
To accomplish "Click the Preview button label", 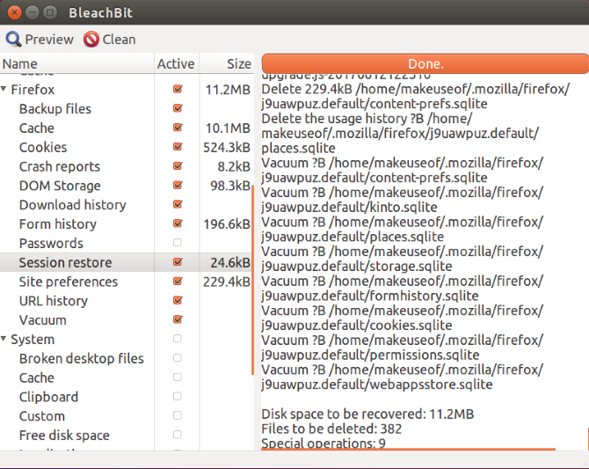I will [x=49, y=39].
